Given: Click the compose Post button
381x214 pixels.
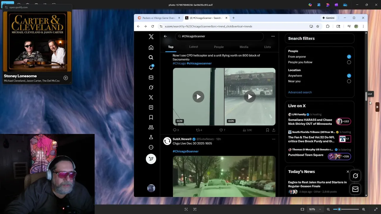Looking at the screenshot, I should tap(151, 159).
